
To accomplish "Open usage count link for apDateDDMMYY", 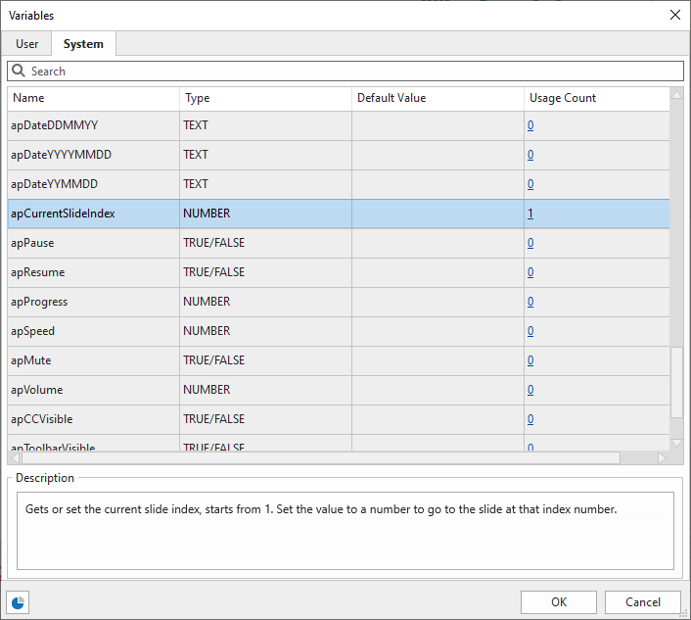I will (x=530, y=125).
